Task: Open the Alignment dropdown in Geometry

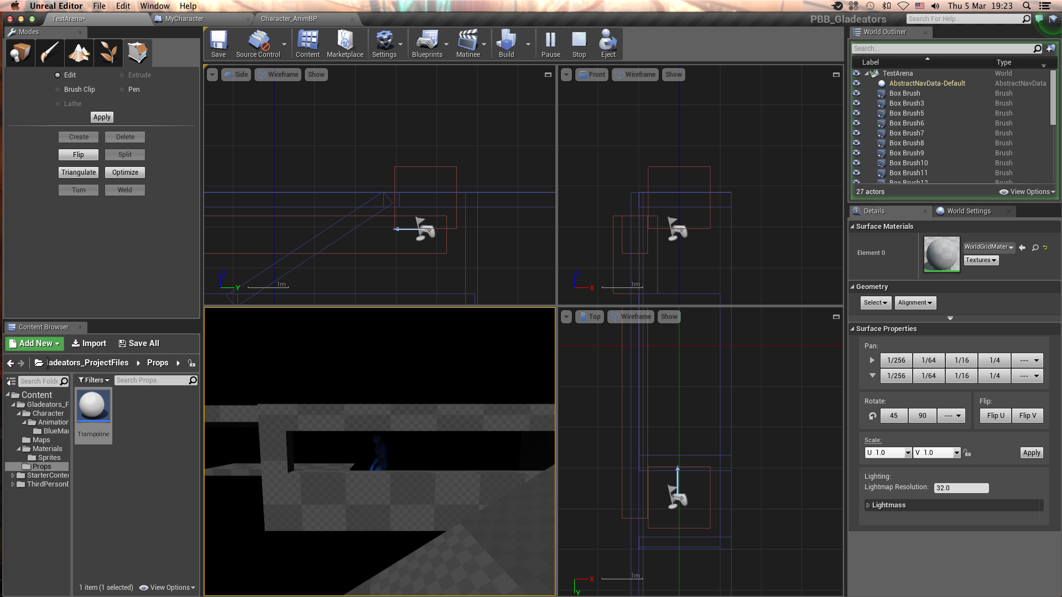Action: click(x=915, y=302)
